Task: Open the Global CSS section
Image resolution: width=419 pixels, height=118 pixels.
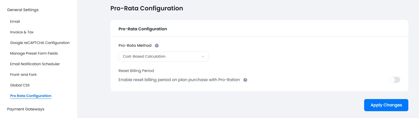Action: coord(20,85)
